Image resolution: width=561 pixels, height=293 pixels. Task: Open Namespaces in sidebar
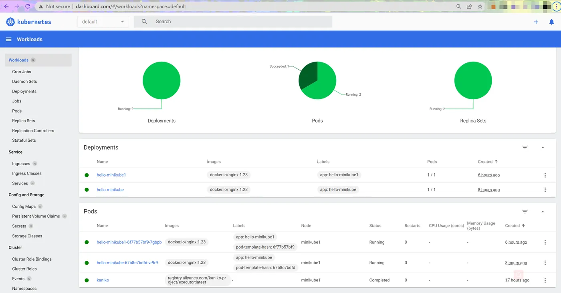click(24, 289)
